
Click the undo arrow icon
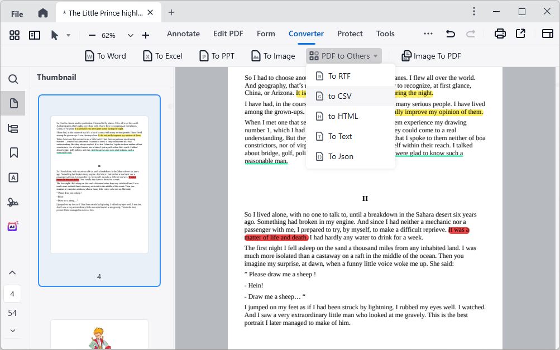click(x=450, y=34)
